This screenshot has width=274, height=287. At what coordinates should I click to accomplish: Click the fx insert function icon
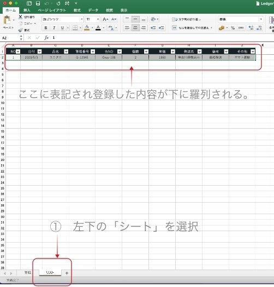click(x=46, y=38)
